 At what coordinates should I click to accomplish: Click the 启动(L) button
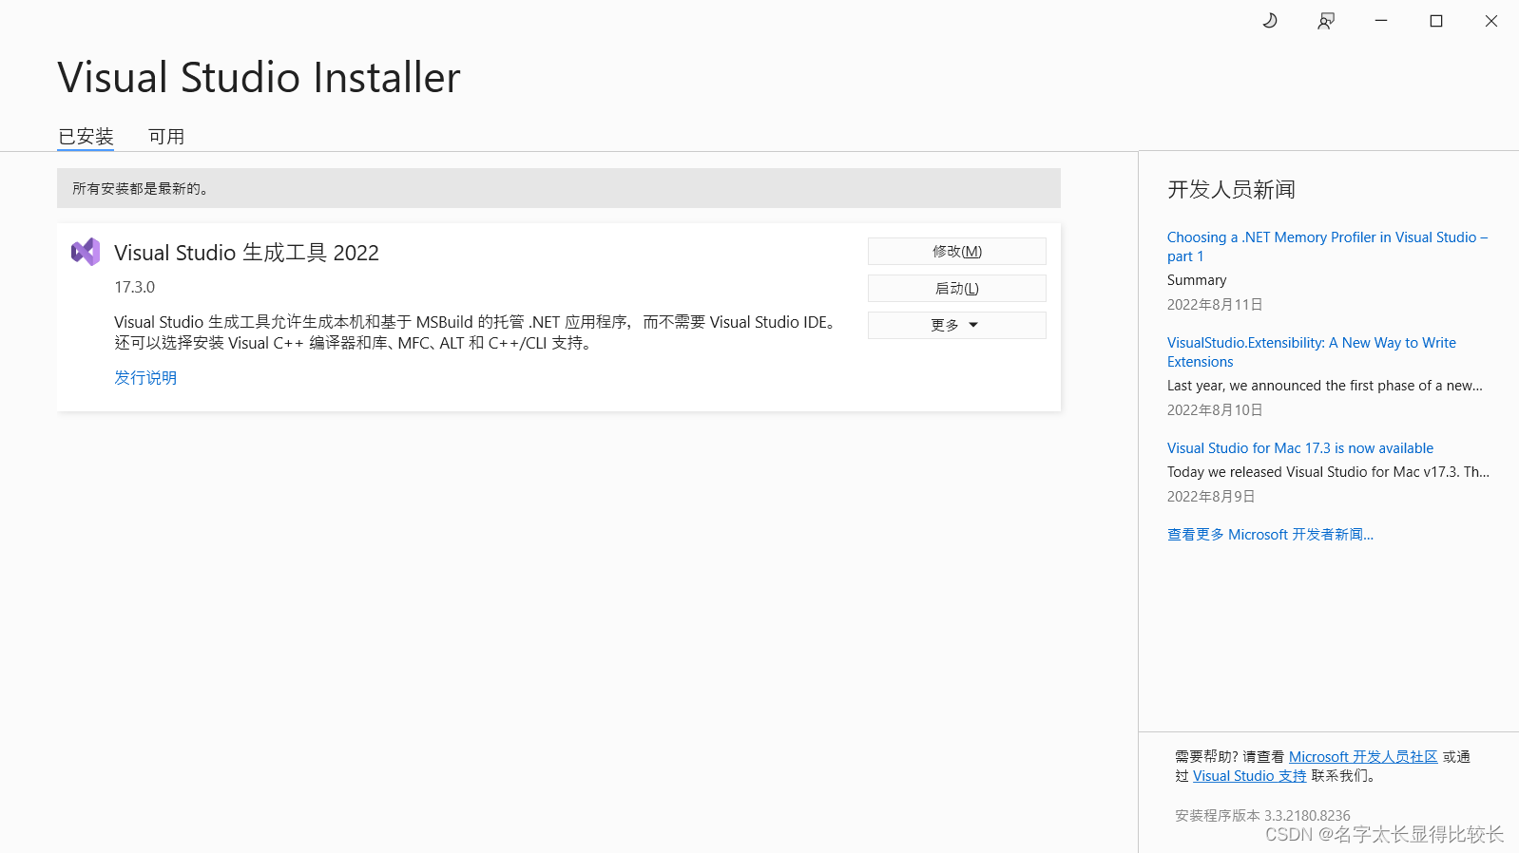(957, 288)
